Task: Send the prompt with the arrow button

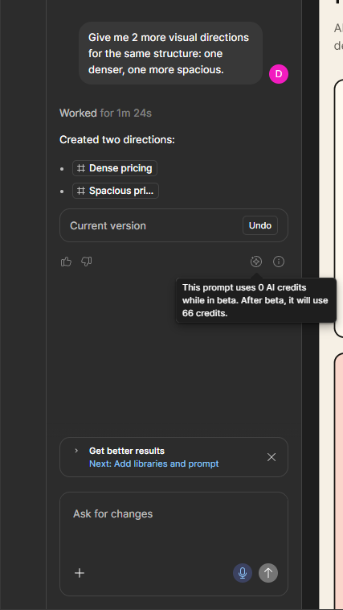Action: 268,573
